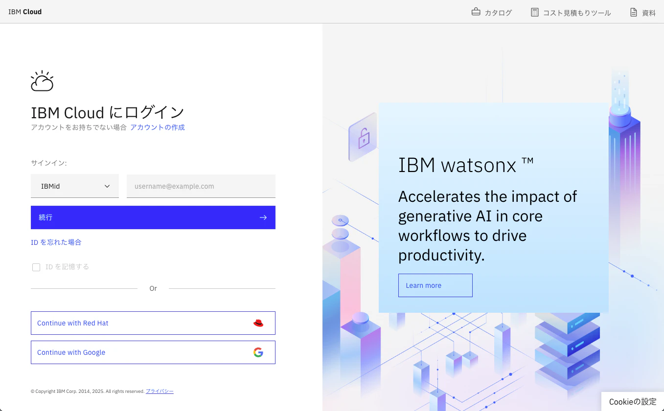Click the "Accelerates the impact of generative AI" text
The width and height of the screenshot is (664, 411).
[x=488, y=226]
